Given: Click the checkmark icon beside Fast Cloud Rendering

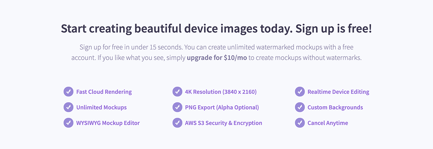Looking at the screenshot, I should click(68, 92).
